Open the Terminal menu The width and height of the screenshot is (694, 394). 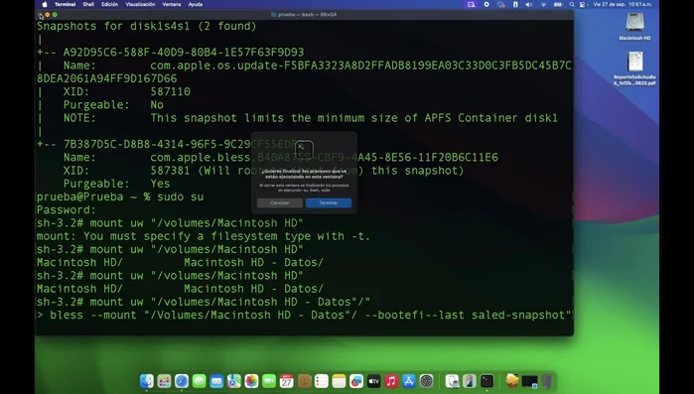click(65, 4)
